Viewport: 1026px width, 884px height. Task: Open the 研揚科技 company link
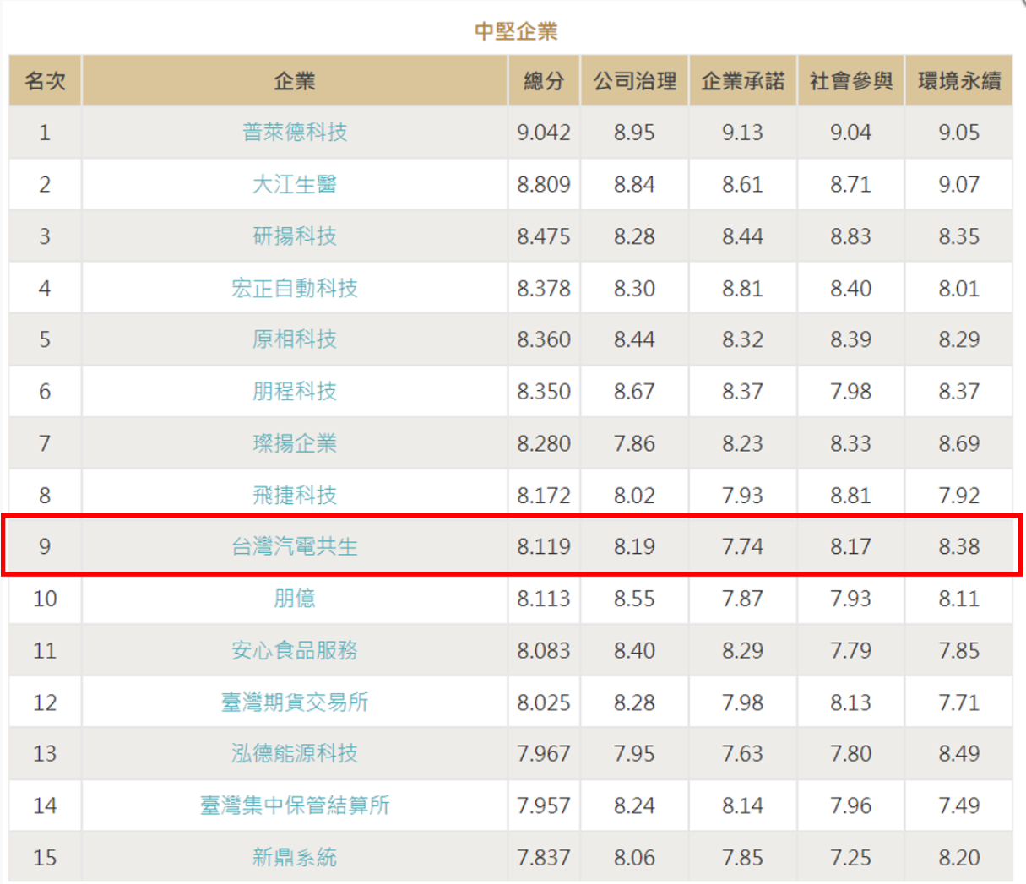click(294, 236)
